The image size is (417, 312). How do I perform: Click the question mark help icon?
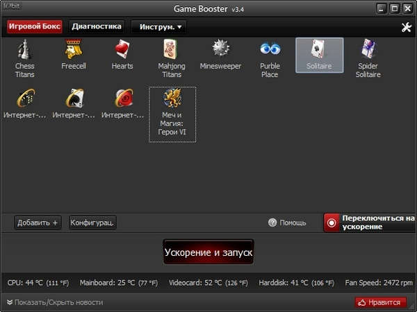tap(272, 223)
